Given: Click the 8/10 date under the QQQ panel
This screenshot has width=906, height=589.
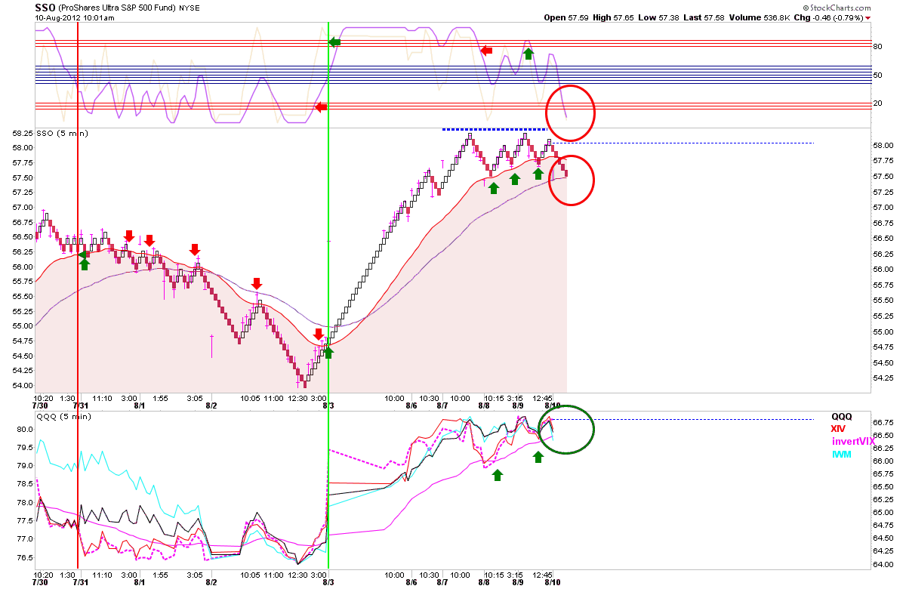Looking at the screenshot, I should [553, 583].
